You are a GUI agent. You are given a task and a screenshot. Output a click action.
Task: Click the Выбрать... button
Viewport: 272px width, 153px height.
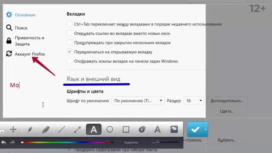(x=227, y=140)
